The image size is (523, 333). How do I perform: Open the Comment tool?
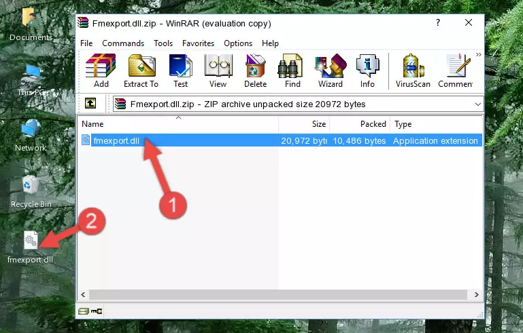point(456,71)
